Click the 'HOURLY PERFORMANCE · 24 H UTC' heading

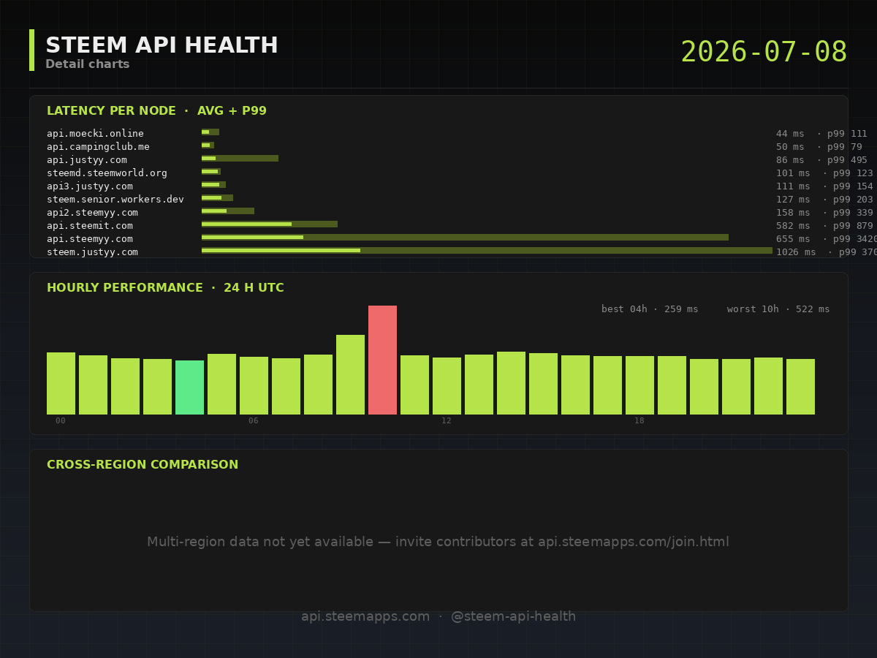pos(165,288)
